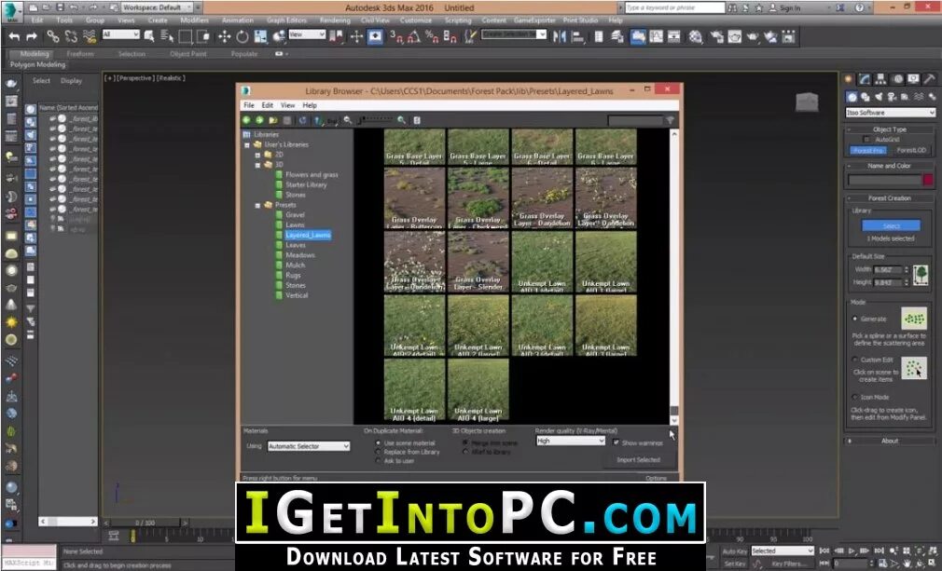Click the green back arrow in Library Browser

pyautogui.click(x=246, y=120)
